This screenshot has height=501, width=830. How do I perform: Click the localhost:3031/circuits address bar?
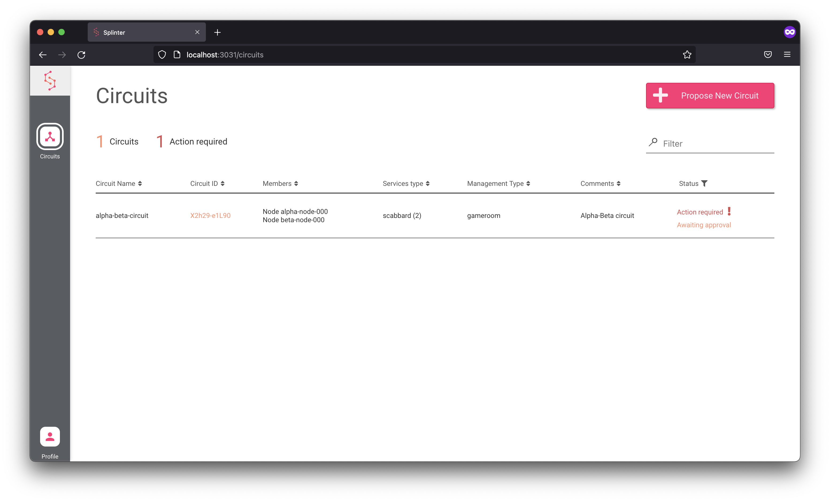[424, 54]
